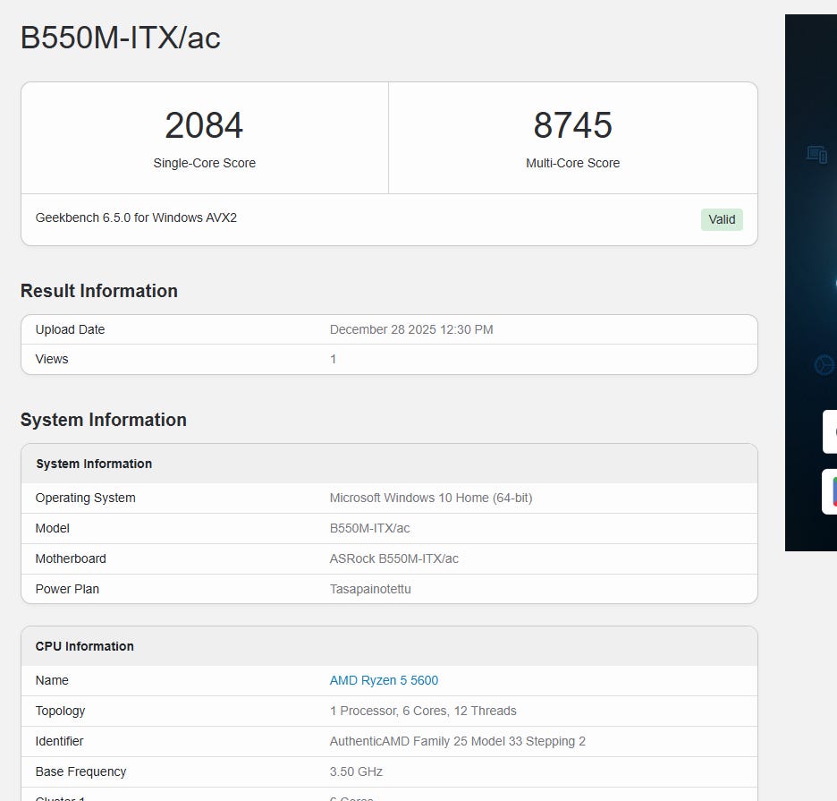This screenshot has width=837, height=801.
Task: Click the multi-core score 8745
Action: point(573,125)
